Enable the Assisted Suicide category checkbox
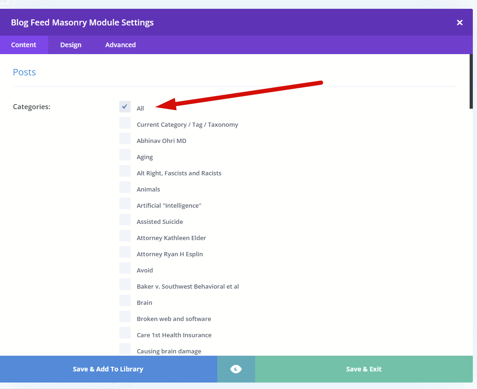477x389 pixels. pyautogui.click(x=125, y=220)
